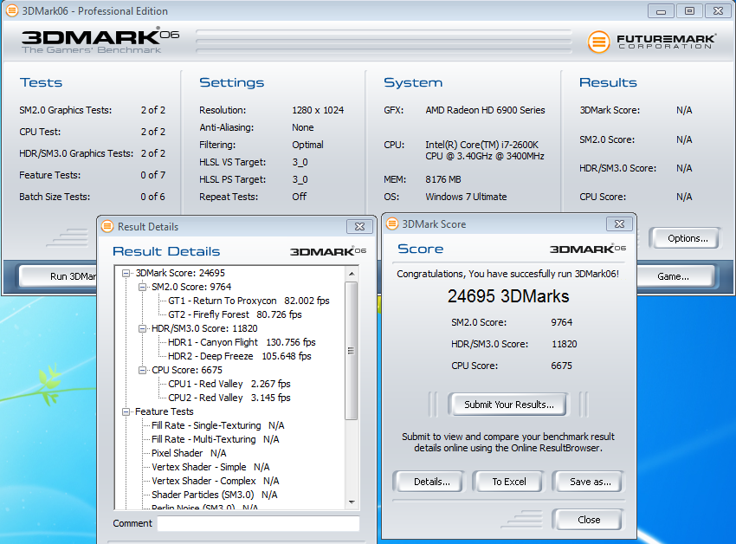Viewport: 736px width, 544px height.
Task: Select Vertex Shader - Simple row
Action: tap(210, 467)
